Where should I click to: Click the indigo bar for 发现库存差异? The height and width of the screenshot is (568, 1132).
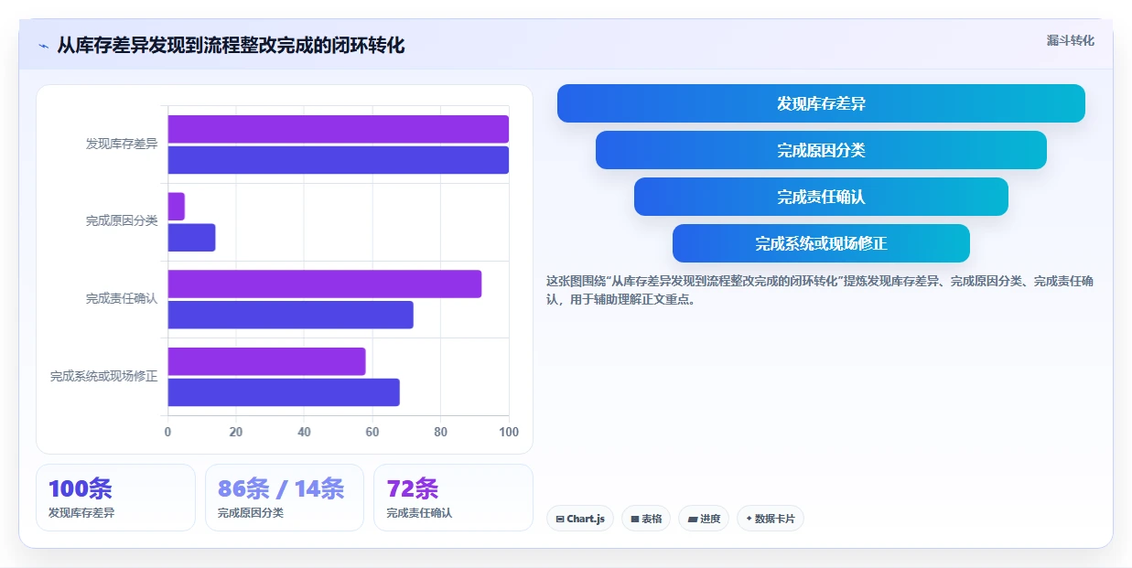pyautogui.click(x=338, y=160)
